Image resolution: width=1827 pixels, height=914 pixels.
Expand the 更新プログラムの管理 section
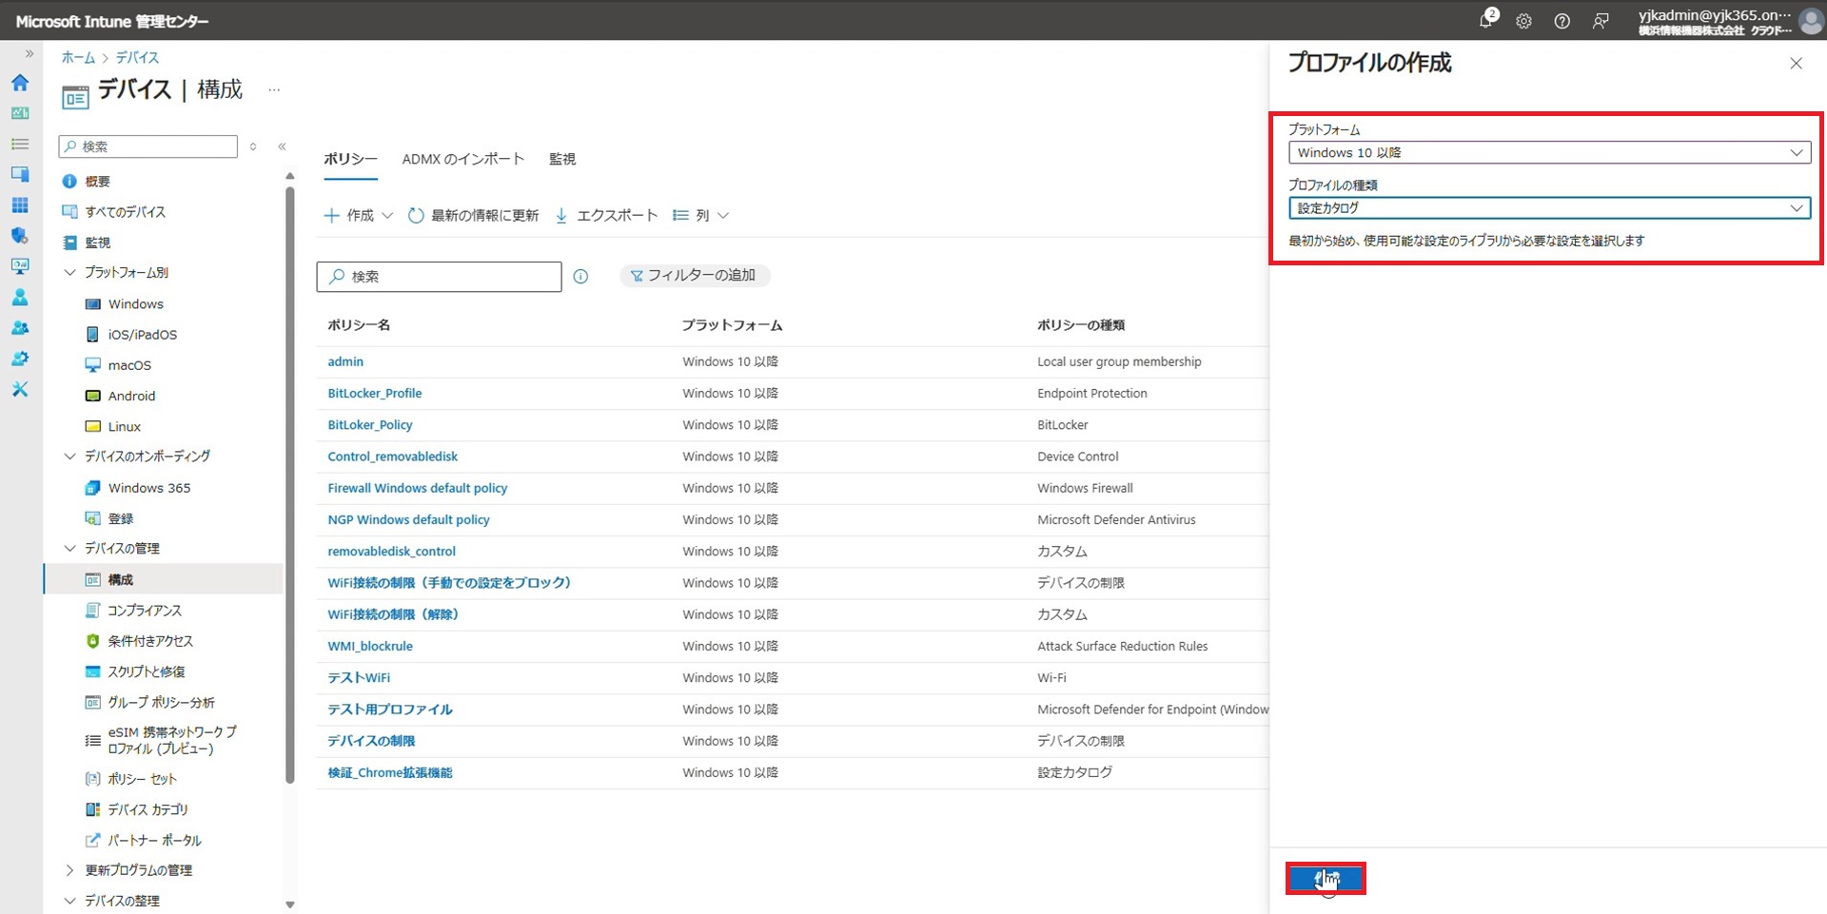[69, 870]
